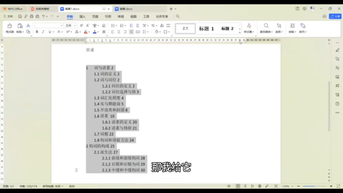
Task: Apply the 标题 1 style
Action: point(206,28)
